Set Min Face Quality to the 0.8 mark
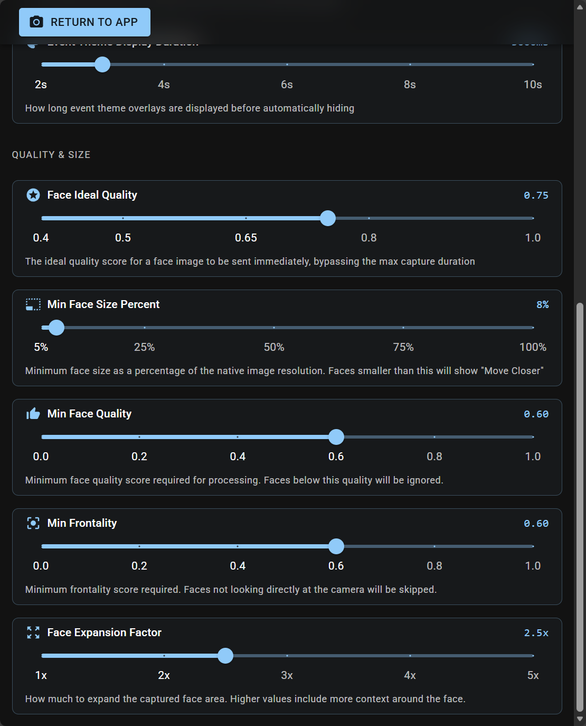The width and height of the screenshot is (586, 726). (x=434, y=437)
